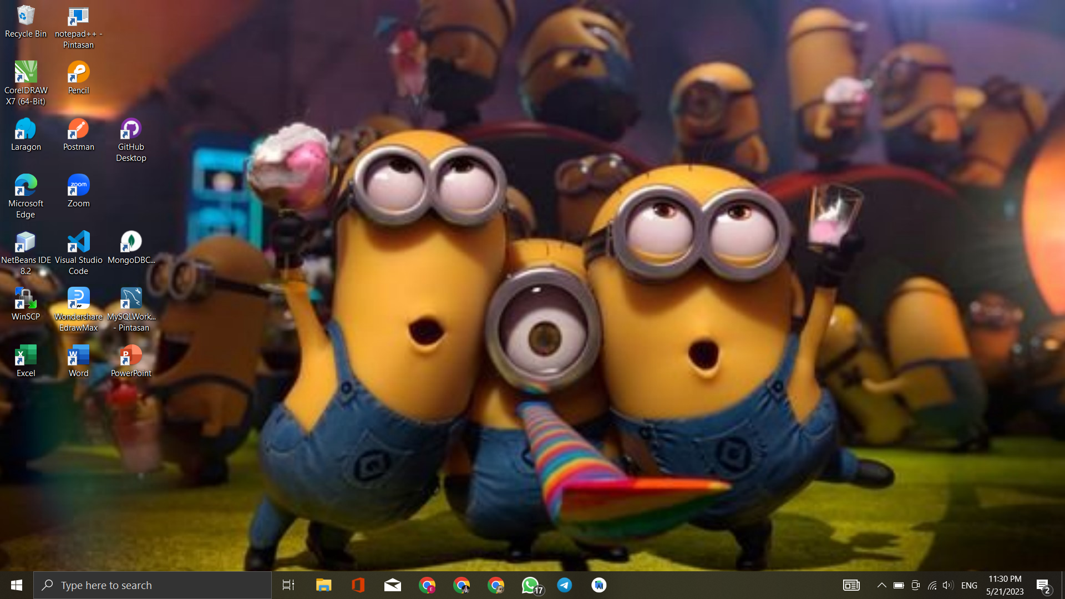Select the Zoom desktop icon
The width and height of the screenshot is (1065, 599).
coord(78,191)
